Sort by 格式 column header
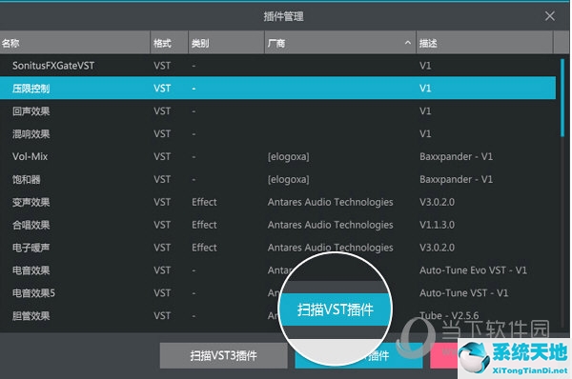This screenshot has height=379, width=572. click(170, 43)
